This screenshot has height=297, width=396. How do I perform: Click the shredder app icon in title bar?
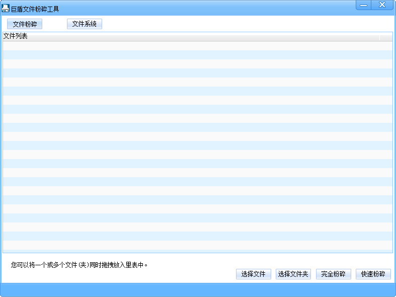(6, 9)
